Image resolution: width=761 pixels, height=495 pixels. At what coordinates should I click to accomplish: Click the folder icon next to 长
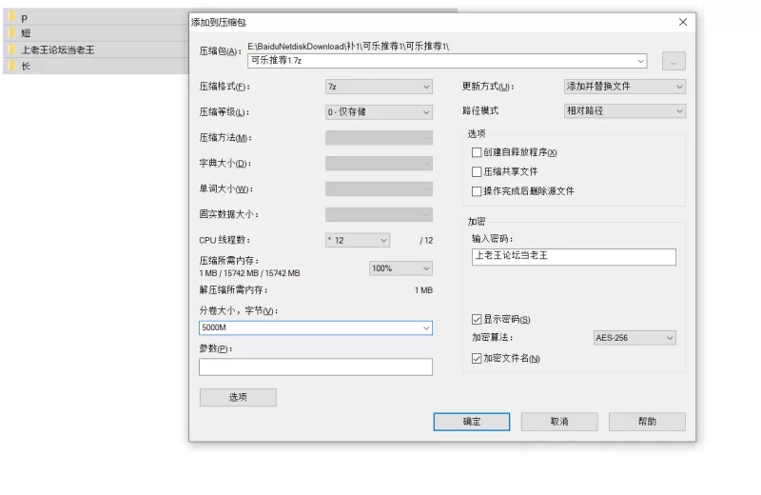[x=11, y=65]
